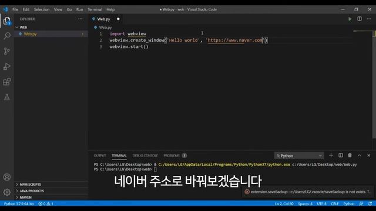The height and width of the screenshot is (211, 376).
Task: Kill the terminal with the trash icon
Action: coord(350,155)
